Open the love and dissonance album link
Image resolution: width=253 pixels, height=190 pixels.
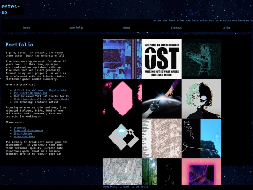(28, 130)
